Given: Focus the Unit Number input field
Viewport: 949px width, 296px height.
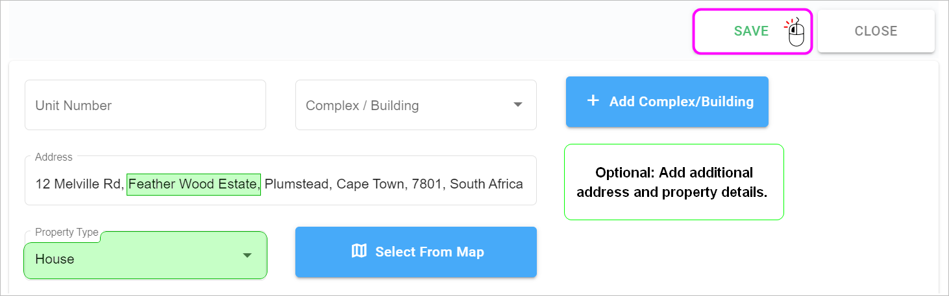Looking at the screenshot, I should tap(145, 105).
